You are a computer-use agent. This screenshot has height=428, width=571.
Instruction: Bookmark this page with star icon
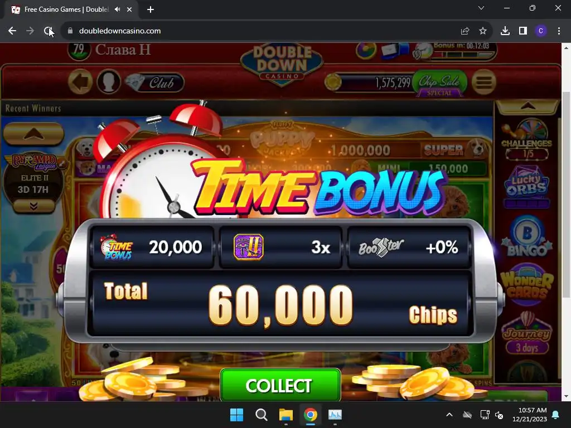pos(483,31)
